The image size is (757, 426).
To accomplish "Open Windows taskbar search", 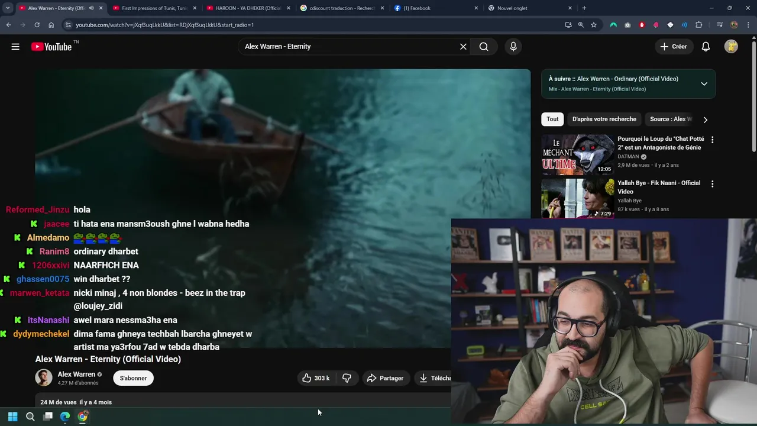I will [x=30, y=417].
